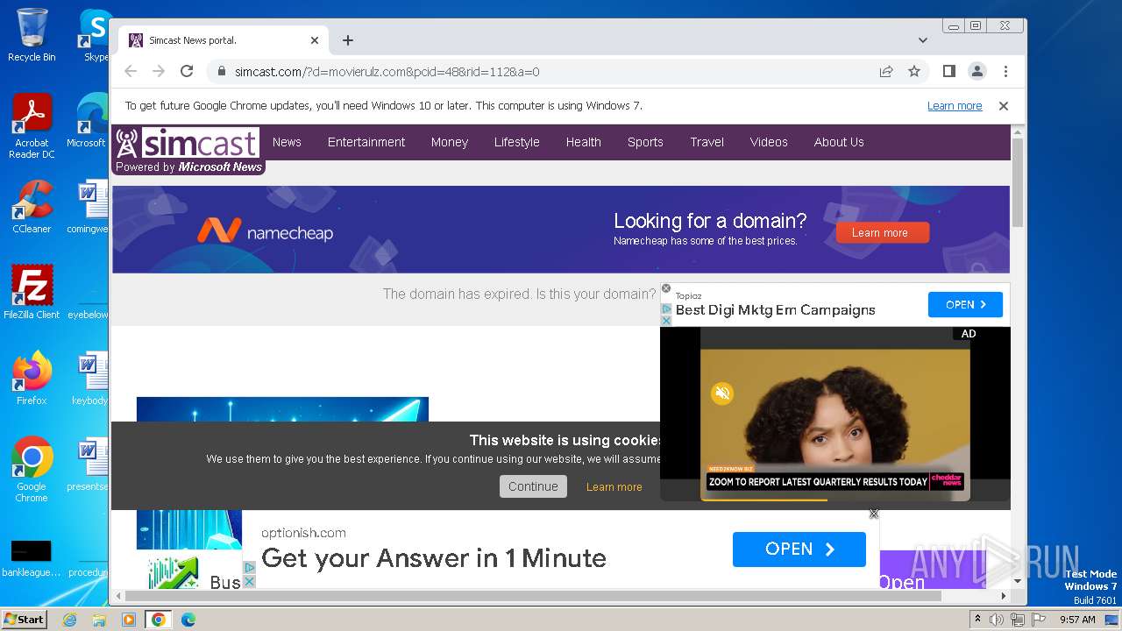The width and height of the screenshot is (1122, 631).
Task: Open the News menu item
Action: coord(287,142)
